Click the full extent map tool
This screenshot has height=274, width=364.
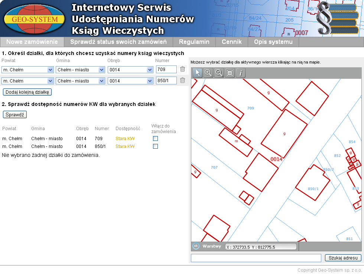230,73
